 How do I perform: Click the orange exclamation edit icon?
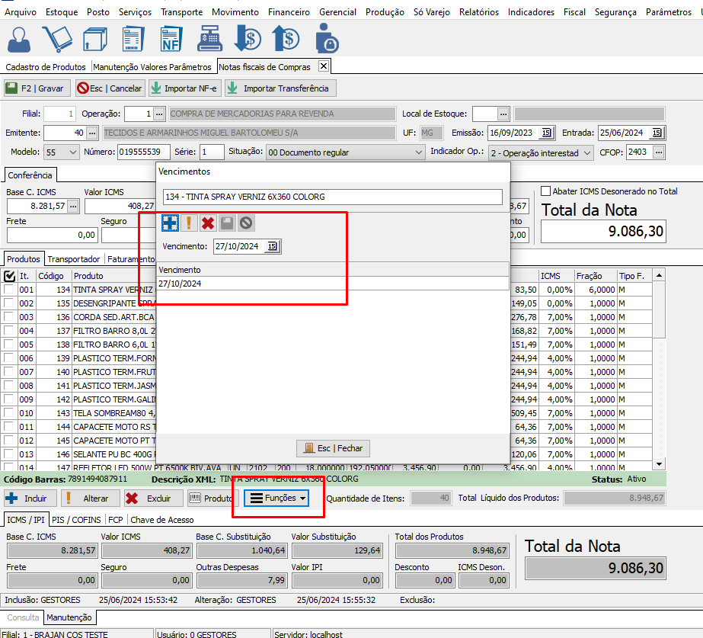point(189,223)
